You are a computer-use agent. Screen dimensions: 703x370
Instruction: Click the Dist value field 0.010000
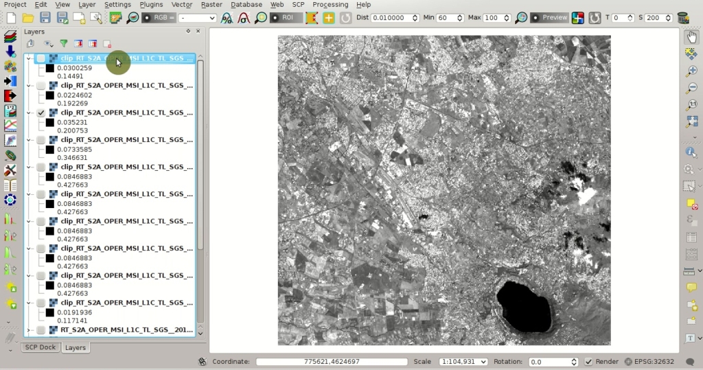pyautogui.click(x=395, y=18)
